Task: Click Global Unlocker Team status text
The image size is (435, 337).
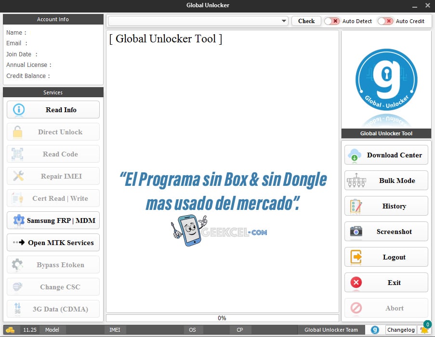Action: [331, 330]
